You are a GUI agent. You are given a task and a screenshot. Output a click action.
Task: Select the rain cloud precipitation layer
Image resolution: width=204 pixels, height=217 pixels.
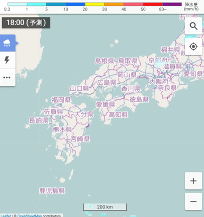tap(8, 43)
